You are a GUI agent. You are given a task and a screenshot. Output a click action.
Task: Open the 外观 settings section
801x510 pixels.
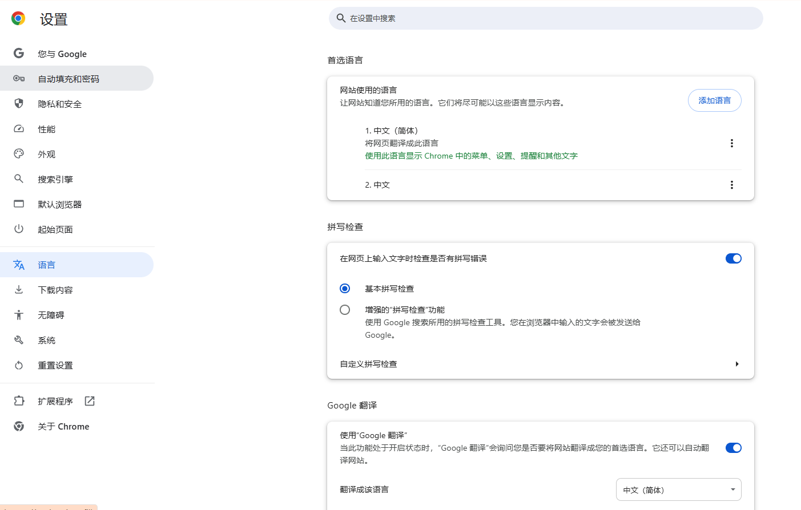[x=77, y=154]
